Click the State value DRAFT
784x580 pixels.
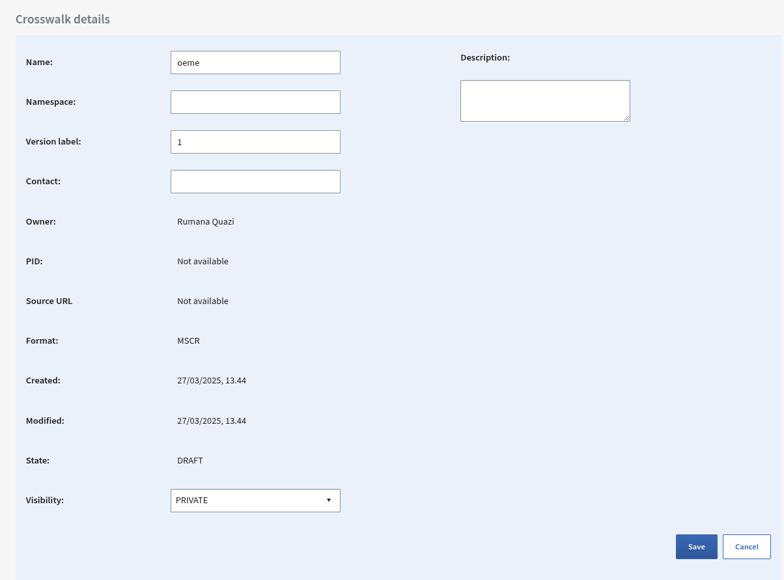coord(190,460)
